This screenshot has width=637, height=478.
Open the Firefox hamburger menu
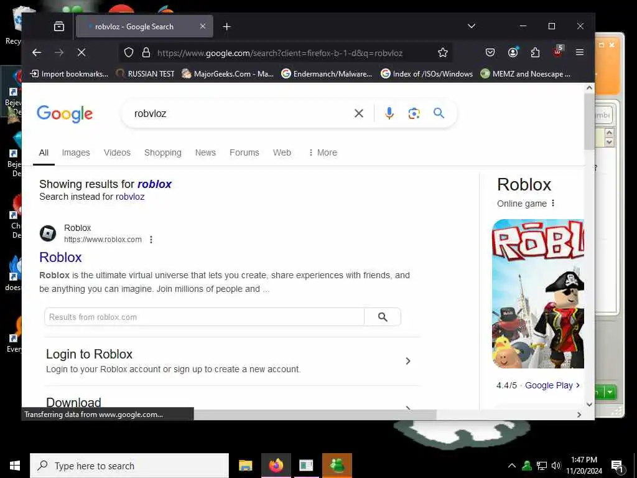pyautogui.click(x=580, y=52)
